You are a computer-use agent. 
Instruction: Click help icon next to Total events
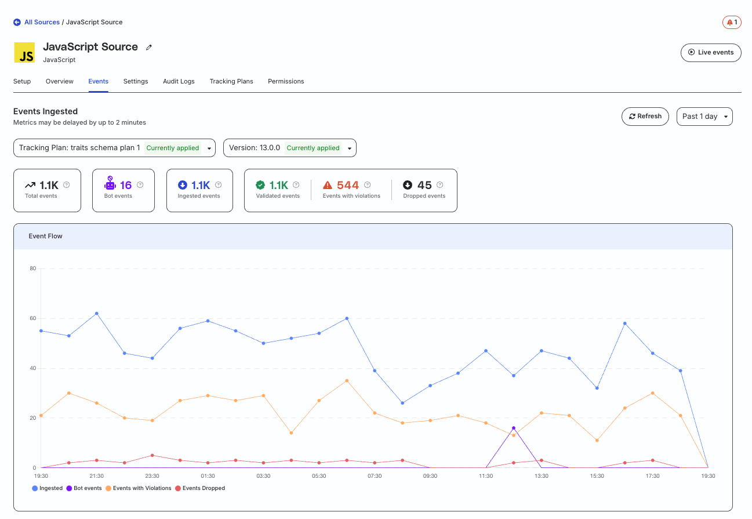coord(67,185)
